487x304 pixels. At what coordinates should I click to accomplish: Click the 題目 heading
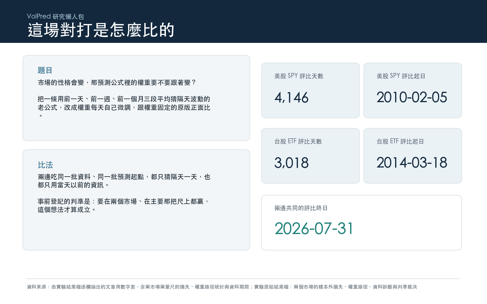coord(45,70)
